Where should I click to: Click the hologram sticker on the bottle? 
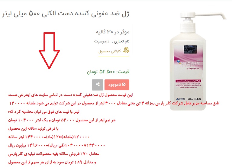(x=190, y=49)
